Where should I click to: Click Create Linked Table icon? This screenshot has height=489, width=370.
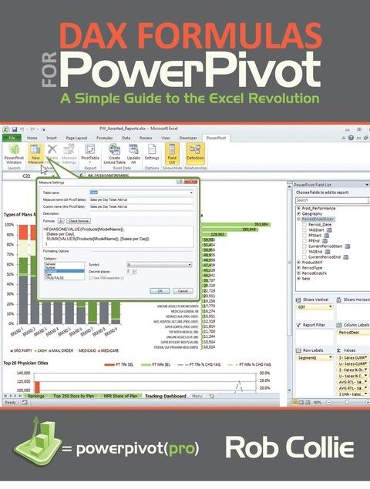(114, 154)
